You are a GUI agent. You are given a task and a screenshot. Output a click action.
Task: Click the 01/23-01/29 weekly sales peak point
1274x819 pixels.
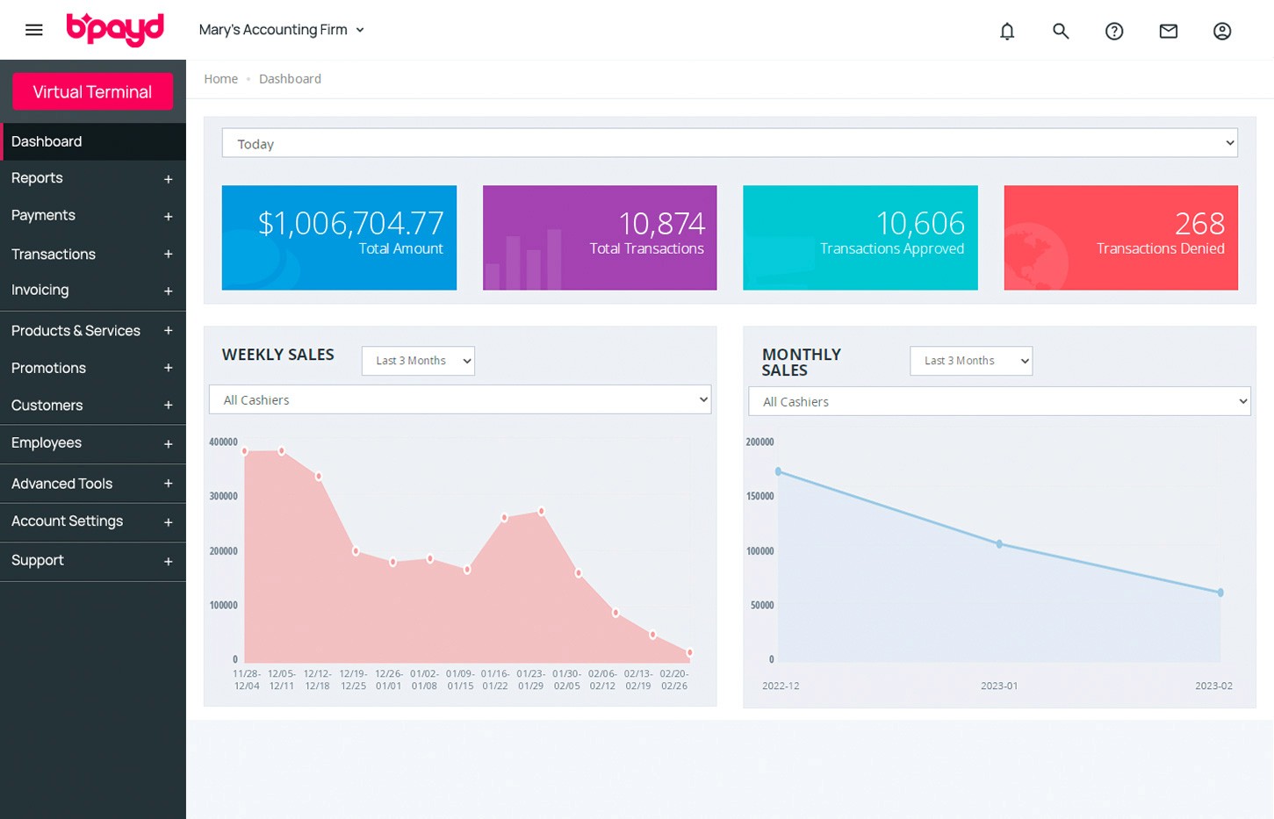542,511
